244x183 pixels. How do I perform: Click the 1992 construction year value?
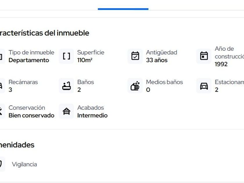(221, 64)
